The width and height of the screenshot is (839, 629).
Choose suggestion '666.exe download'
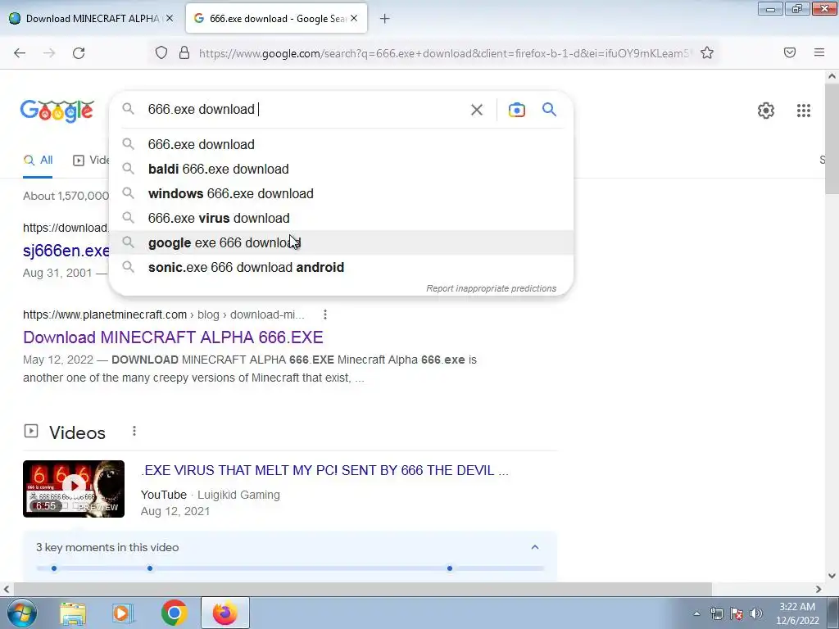point(341,144)
